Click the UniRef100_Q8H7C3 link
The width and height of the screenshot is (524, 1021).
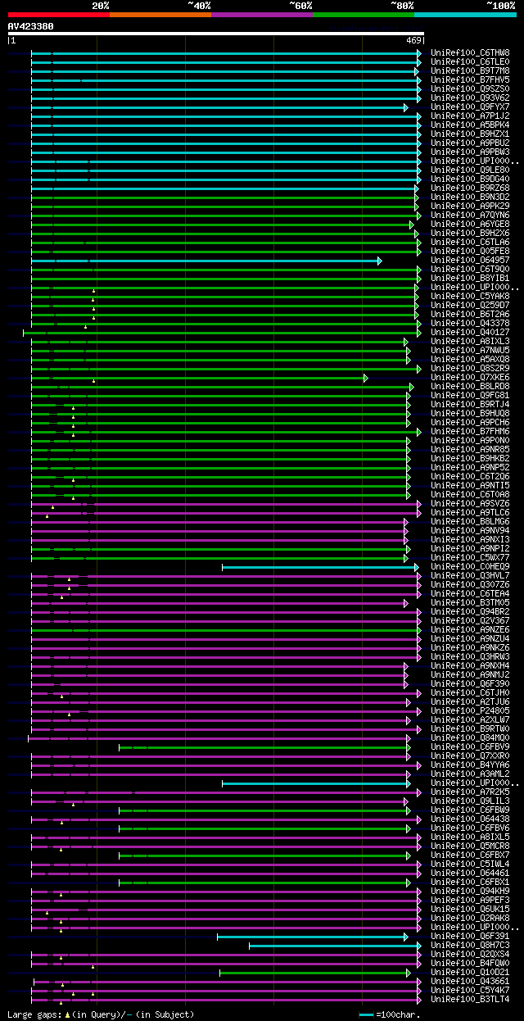coord(470,946)
